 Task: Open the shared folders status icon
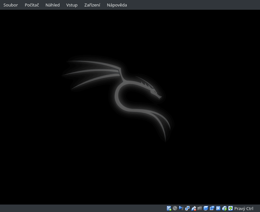point(199,208)
